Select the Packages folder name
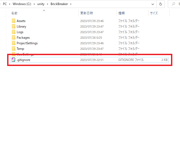Screen dimensions: 180x146 coord(23,38)
